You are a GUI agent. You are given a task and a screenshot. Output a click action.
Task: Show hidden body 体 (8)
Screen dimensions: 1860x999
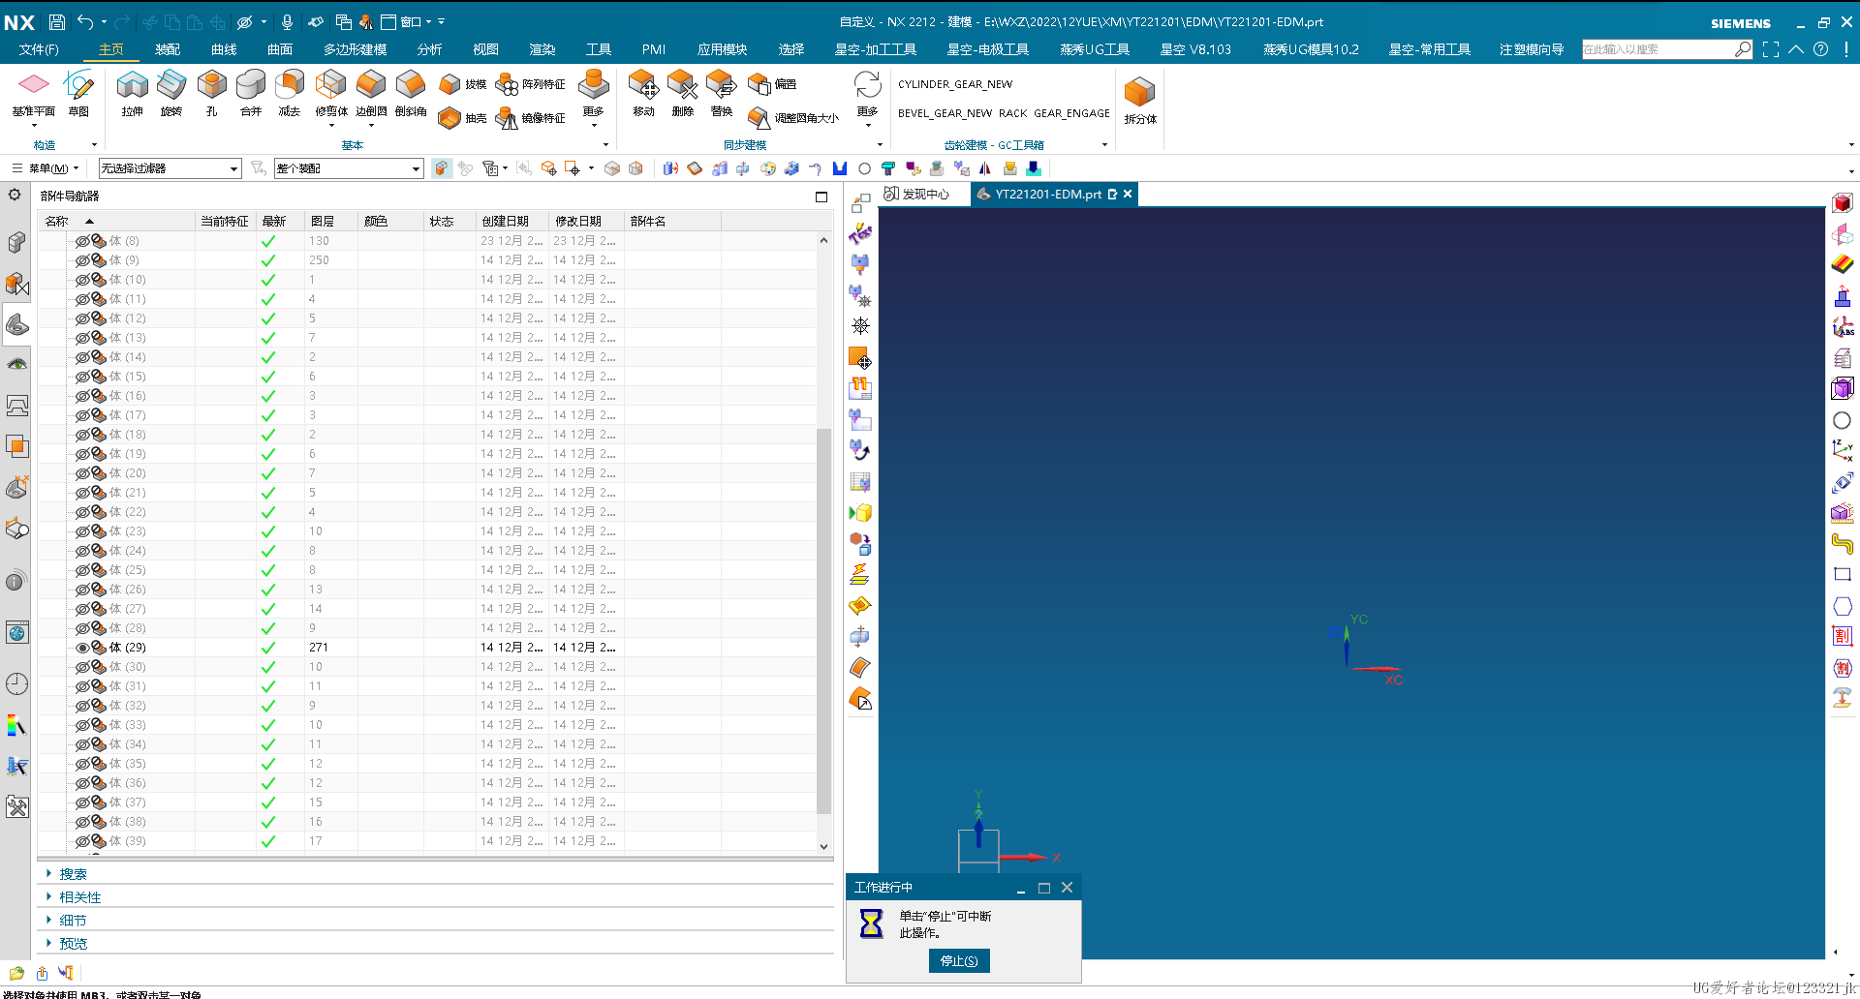(x=82, y=241)
